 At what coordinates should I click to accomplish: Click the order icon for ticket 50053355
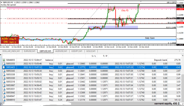tap(4, 64)
